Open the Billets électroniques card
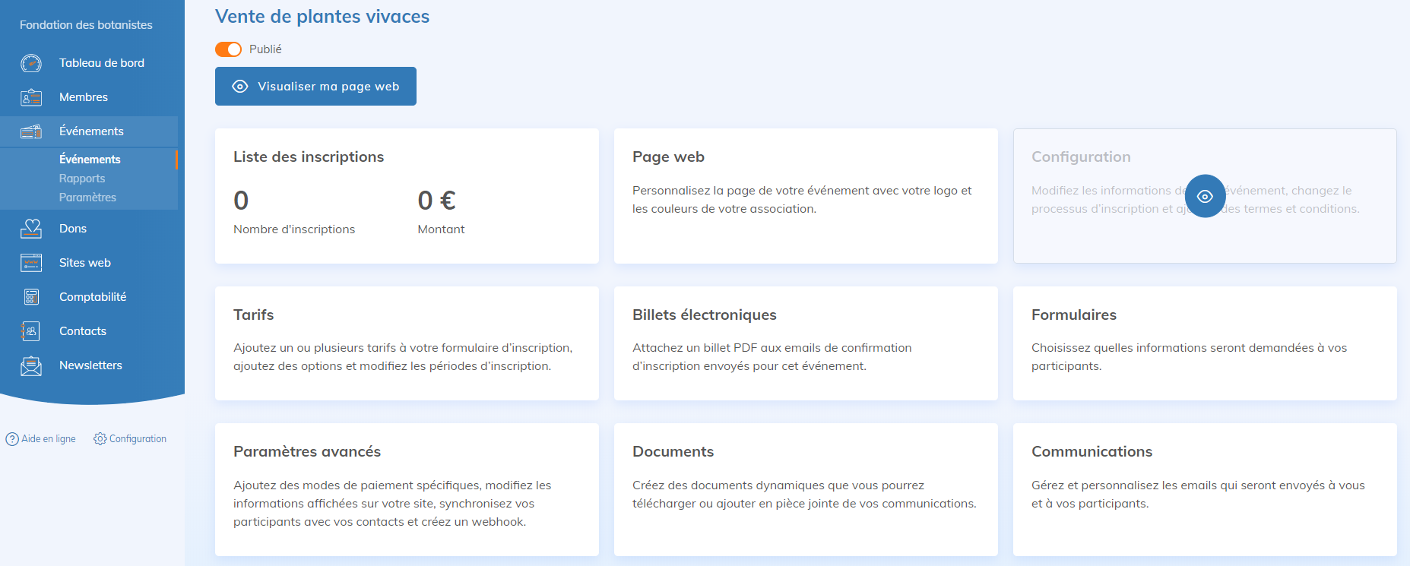This screenshot has width=1410, height=566. (806, 343)
